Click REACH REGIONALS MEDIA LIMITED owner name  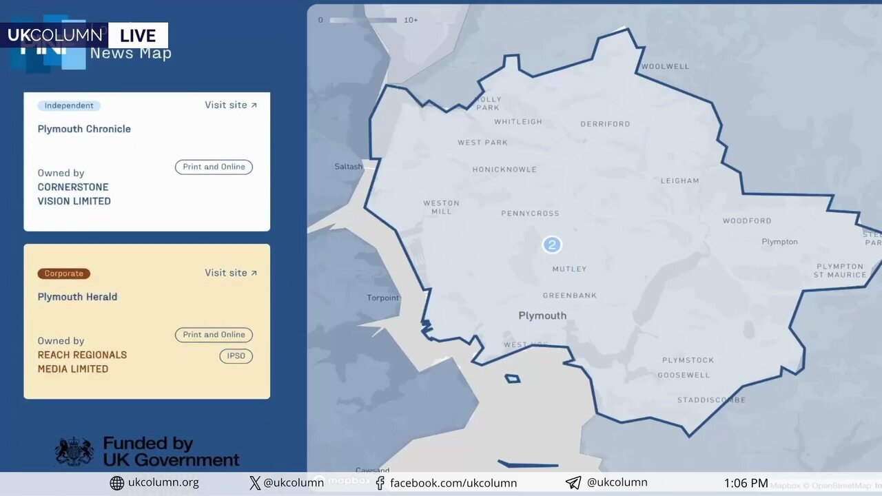(x=82, y=362)
